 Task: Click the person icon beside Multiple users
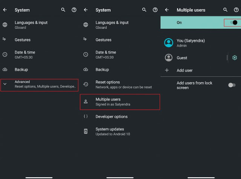tap(86, 102)
